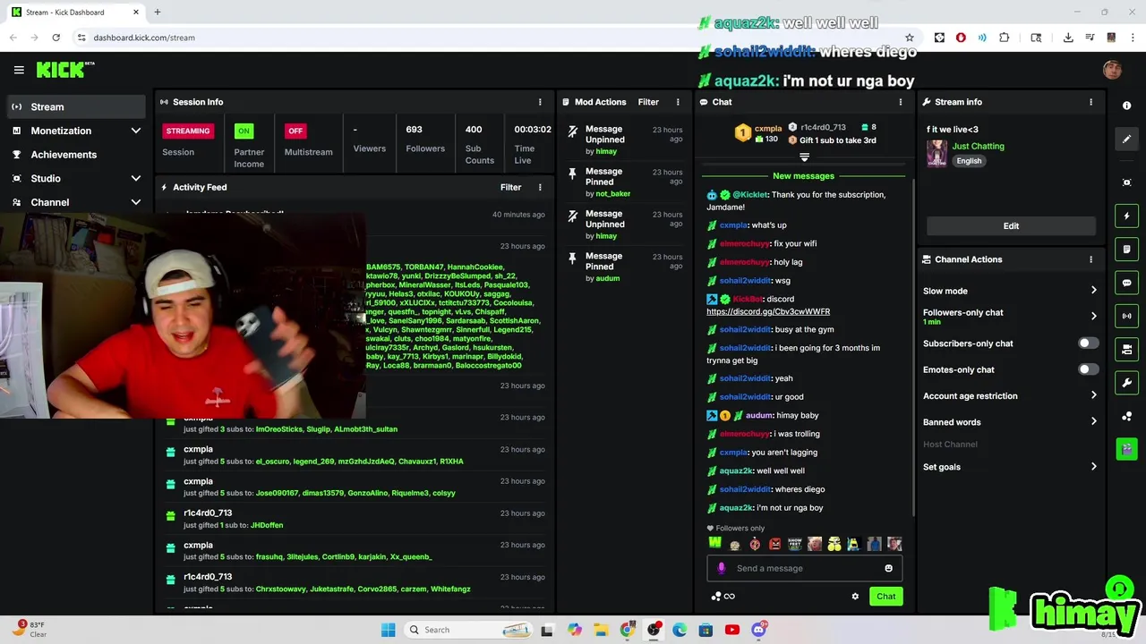Open the studio capture icon in right sidebar
The image size is (1146, 644).
click(x=1126, y=182)
